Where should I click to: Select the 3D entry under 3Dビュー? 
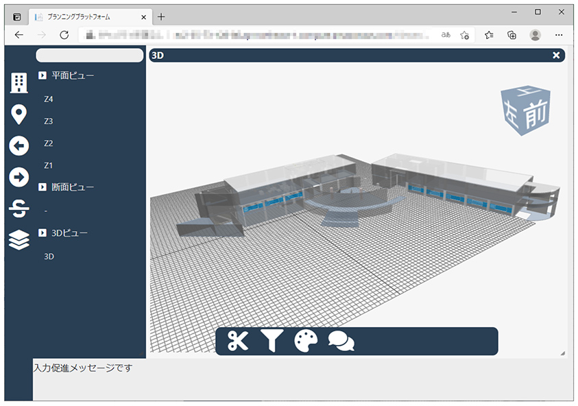[49, 256]
